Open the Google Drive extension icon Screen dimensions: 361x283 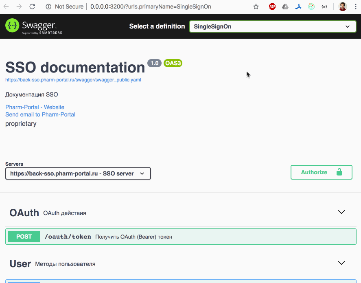point(285,7)
